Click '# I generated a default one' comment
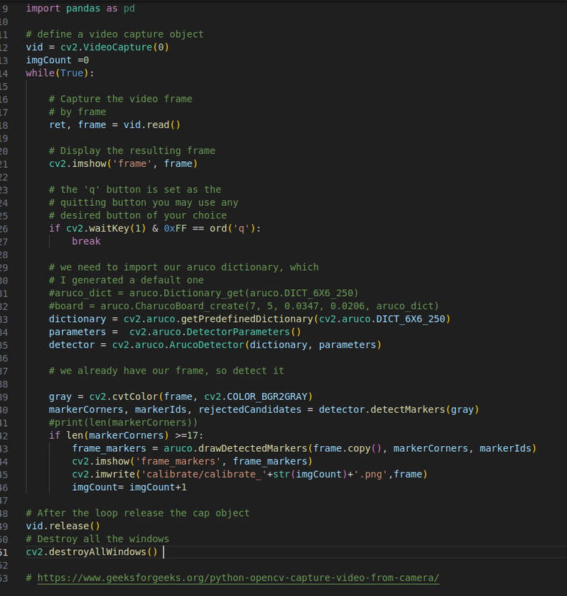 126,280
